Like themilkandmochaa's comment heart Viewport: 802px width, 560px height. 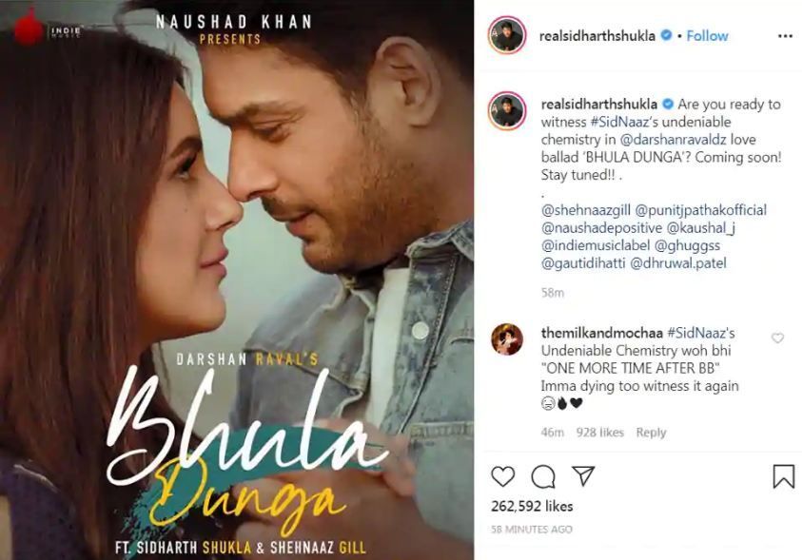(x=777, y=338)
